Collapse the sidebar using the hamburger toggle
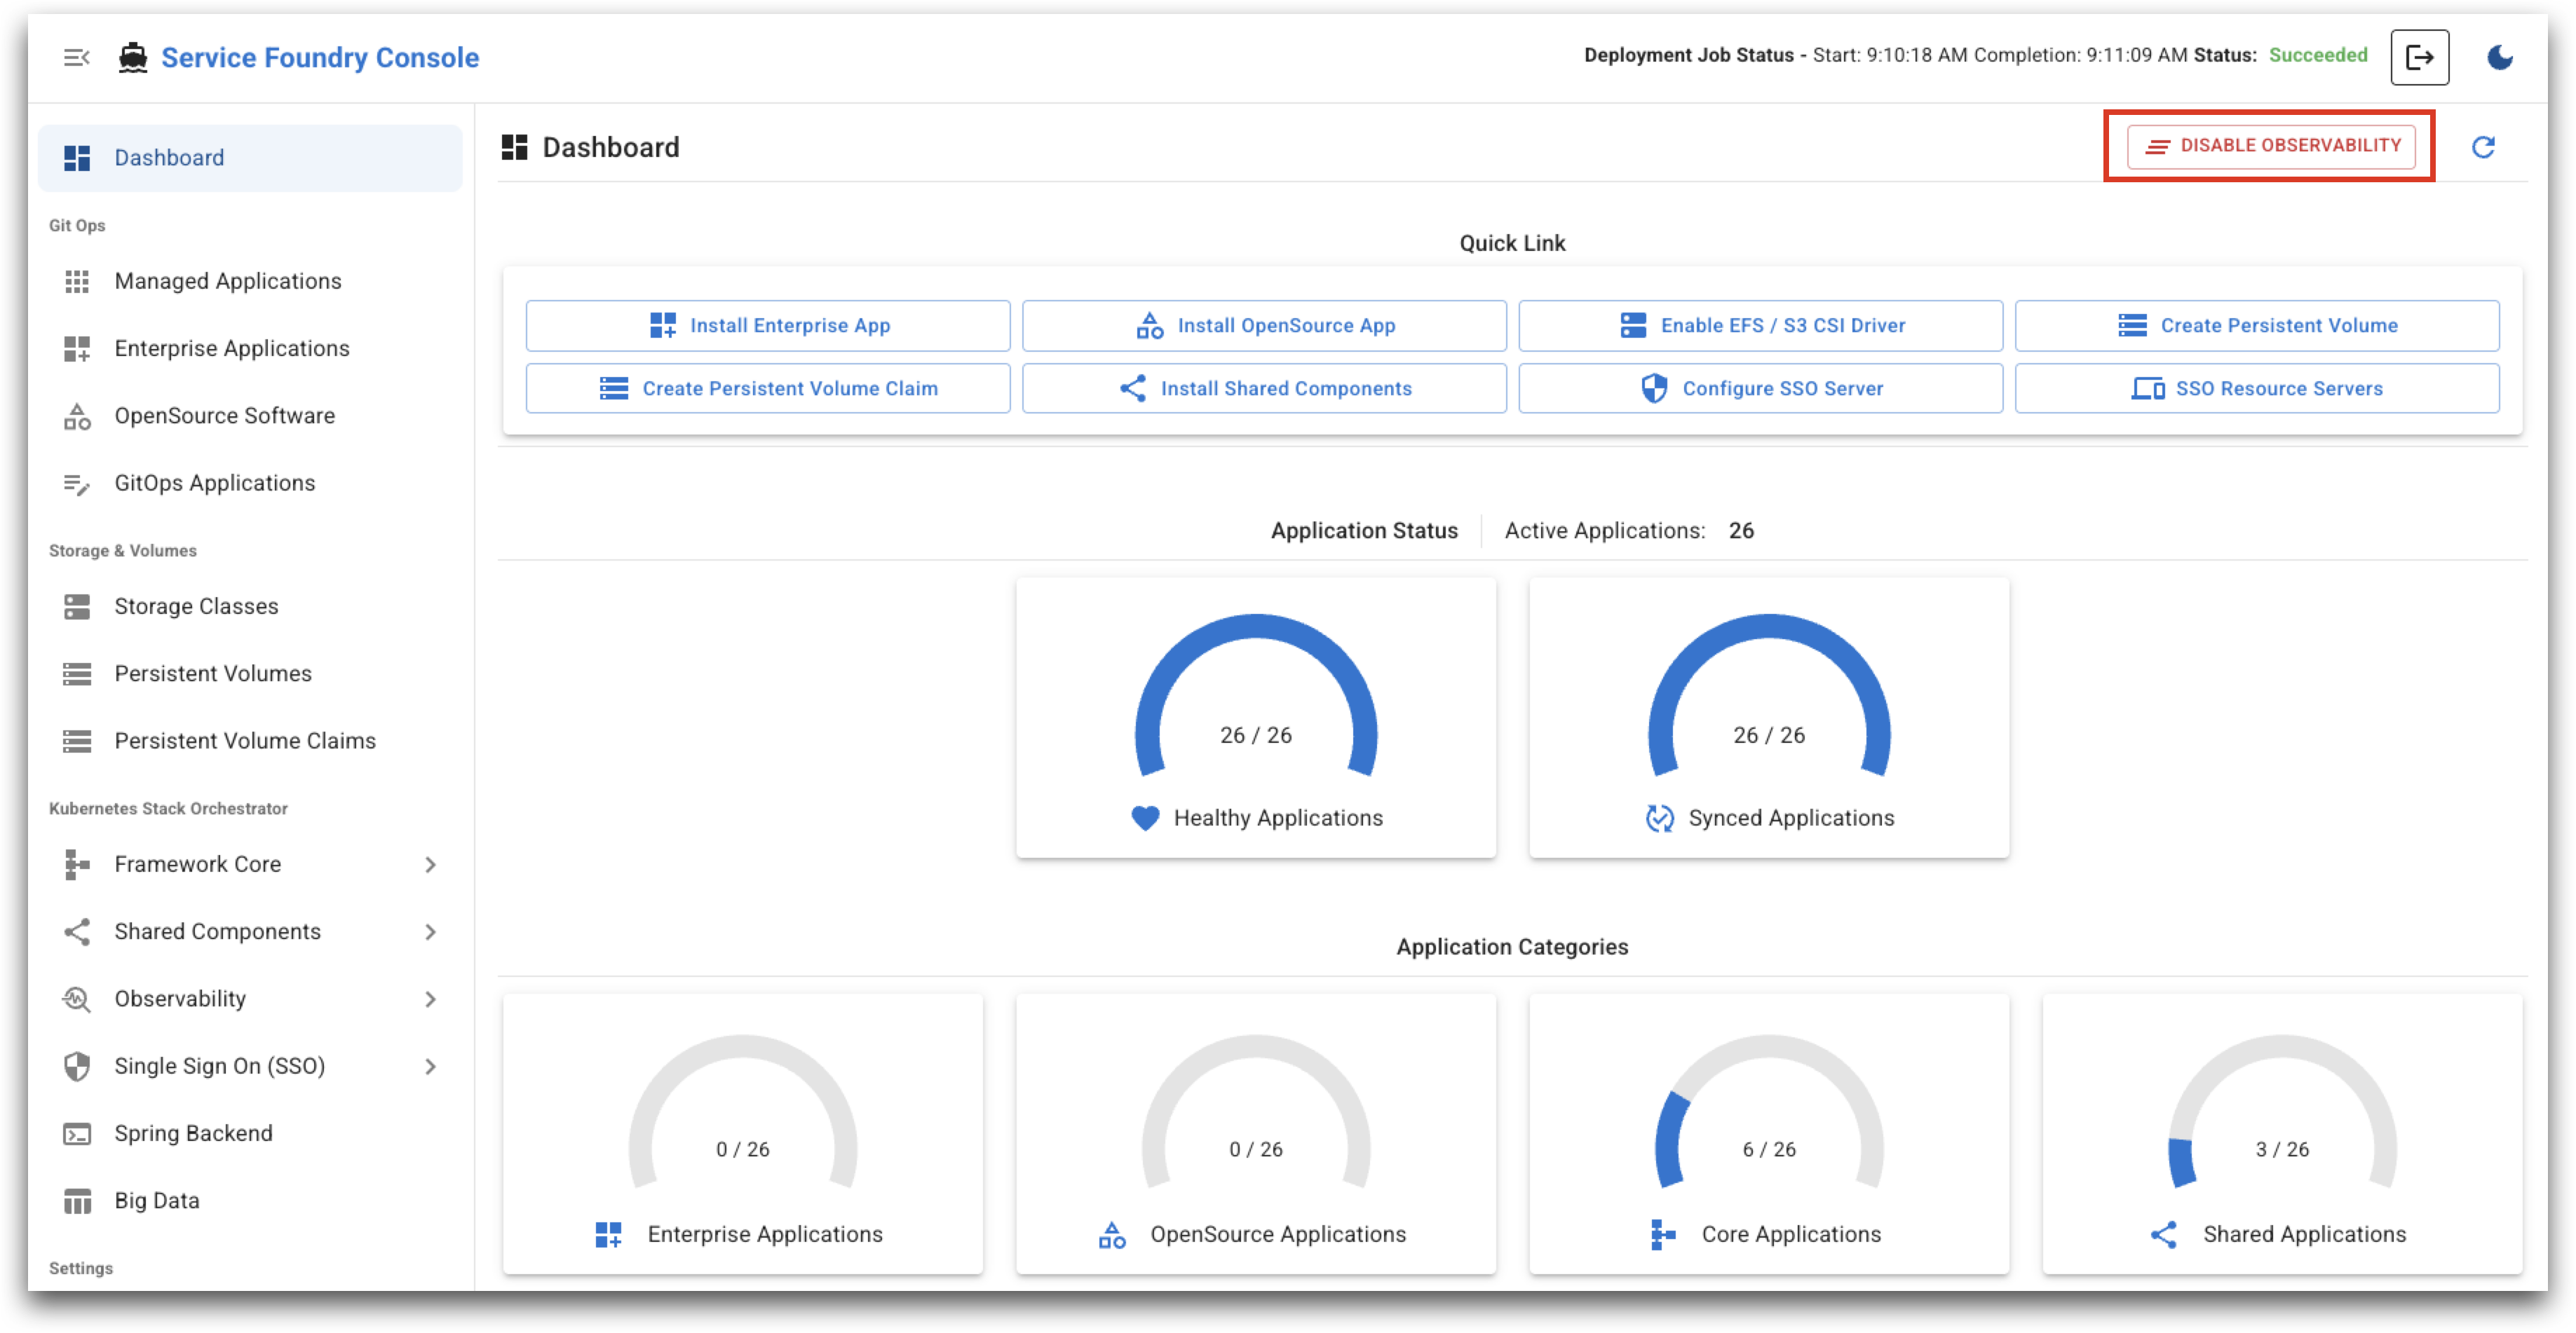The width and height of the screenshot is (2576, 1333). (x=76, y=57)
